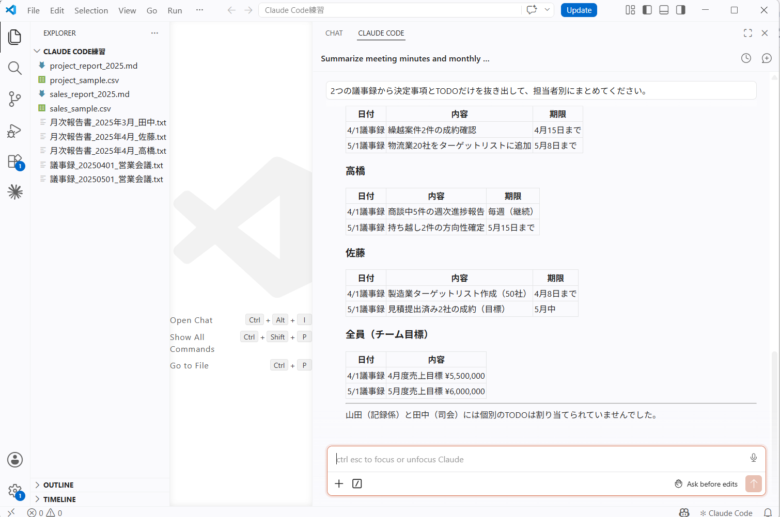Open the Search view icon
This screenshot has height=517, width=780.
[x=15, y=68]
